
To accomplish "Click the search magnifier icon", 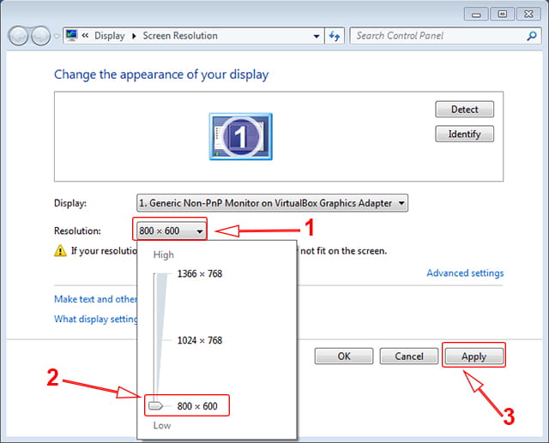I will click(532, 36).
